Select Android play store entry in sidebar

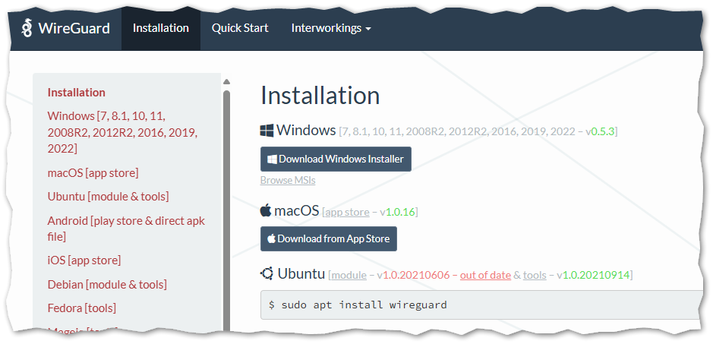tap(126, 228)
